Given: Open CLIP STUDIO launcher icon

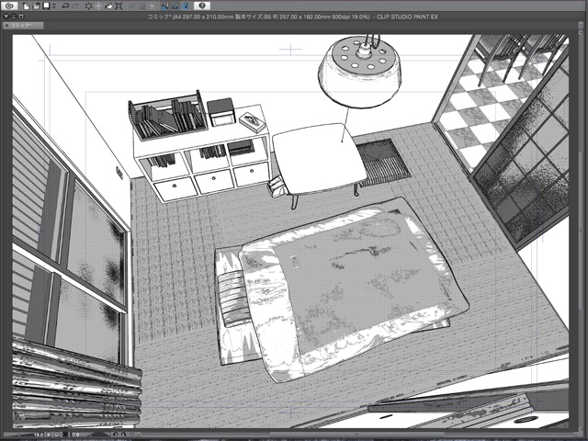Looking at the screenshot, I should click(x=10, y=6).
